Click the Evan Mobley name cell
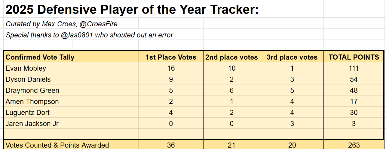 [71, 68]
